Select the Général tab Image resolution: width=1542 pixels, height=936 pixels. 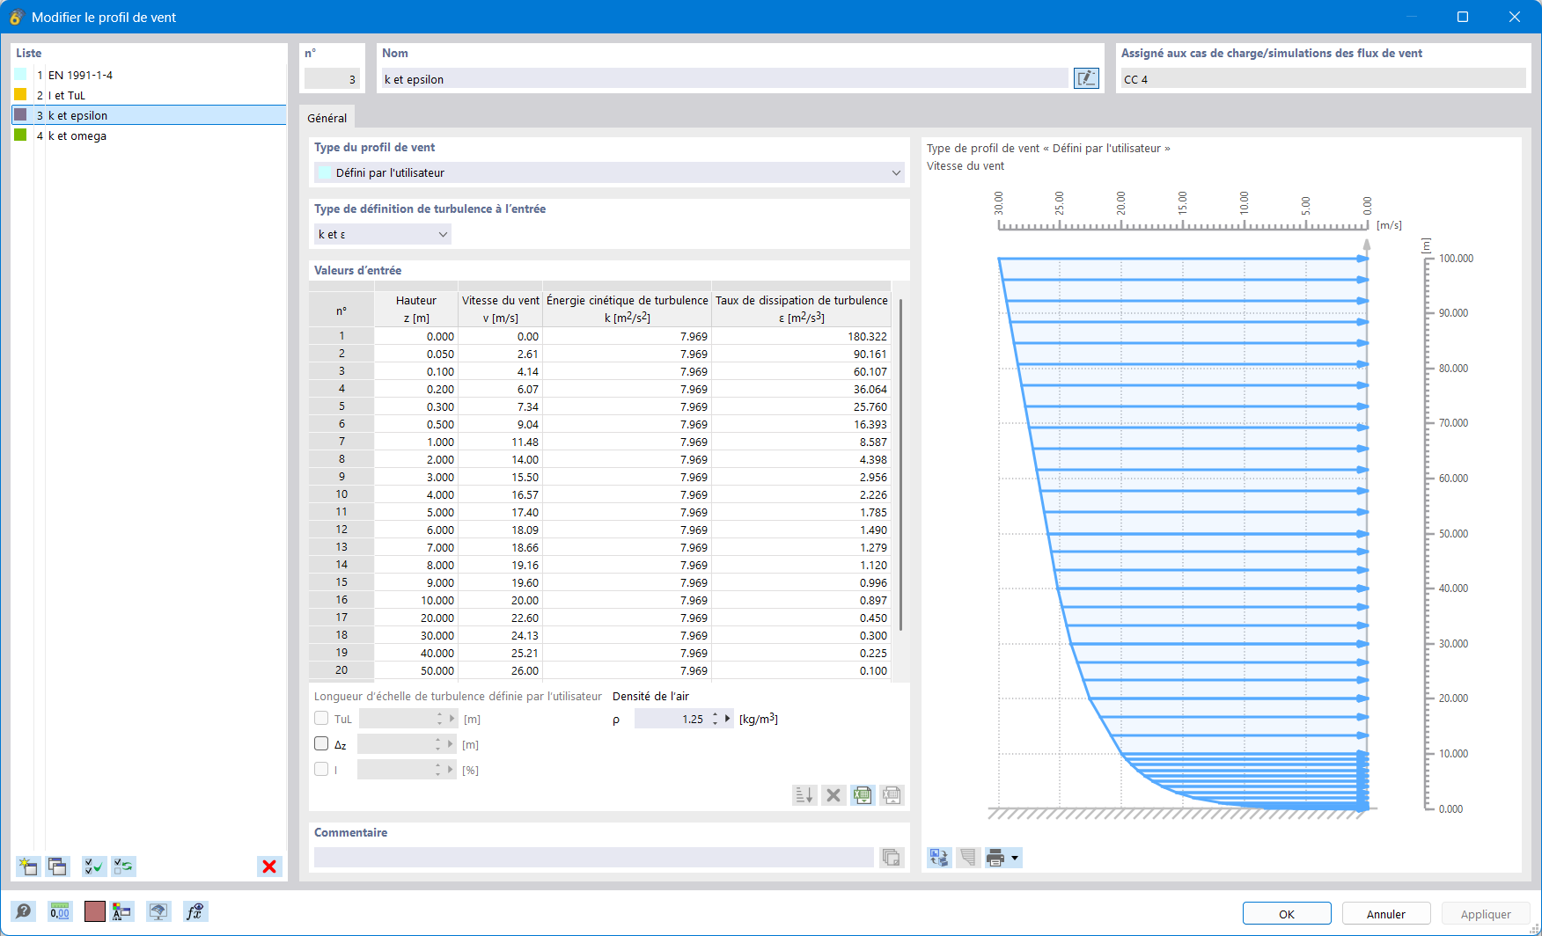click(327, 118)
